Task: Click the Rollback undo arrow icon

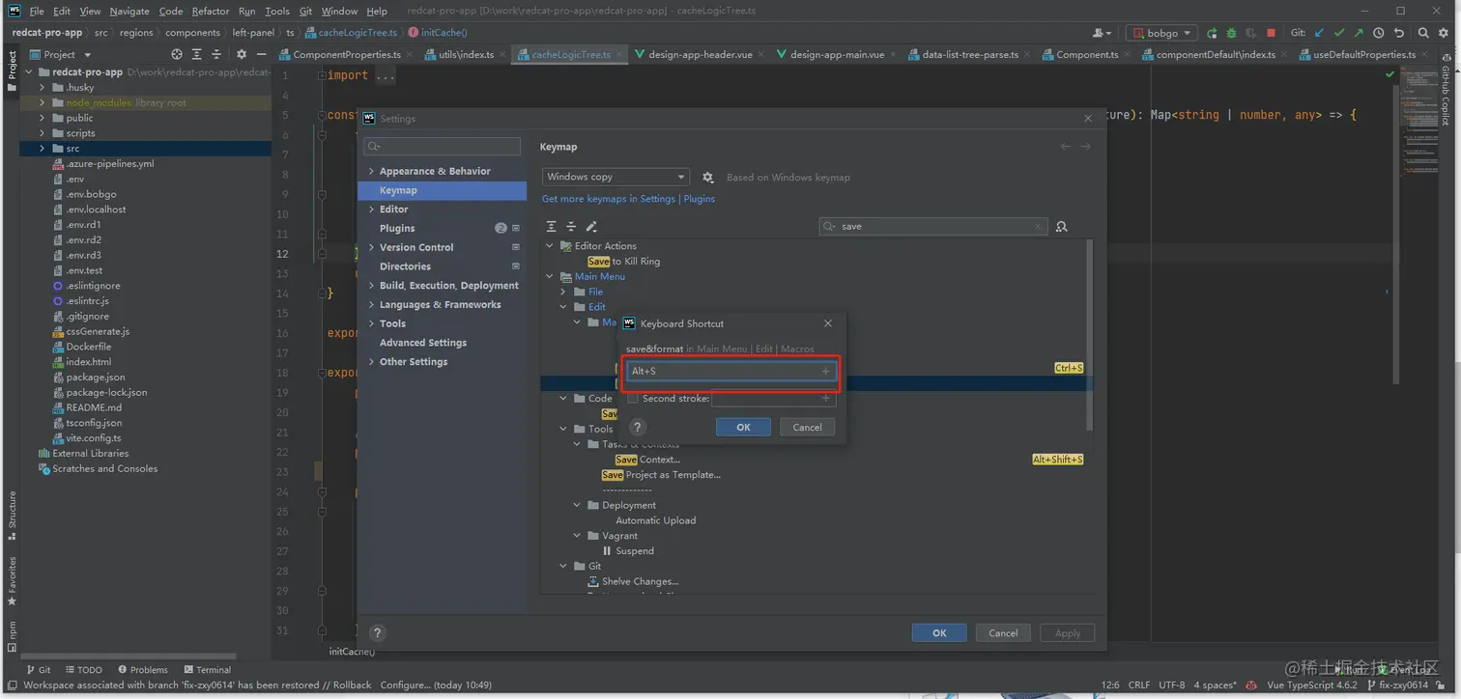Action: [1398, 33]
